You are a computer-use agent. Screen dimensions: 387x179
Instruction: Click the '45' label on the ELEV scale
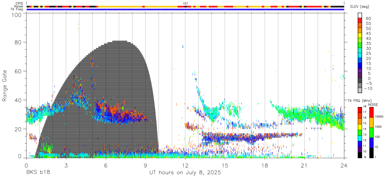coord(368,34)
